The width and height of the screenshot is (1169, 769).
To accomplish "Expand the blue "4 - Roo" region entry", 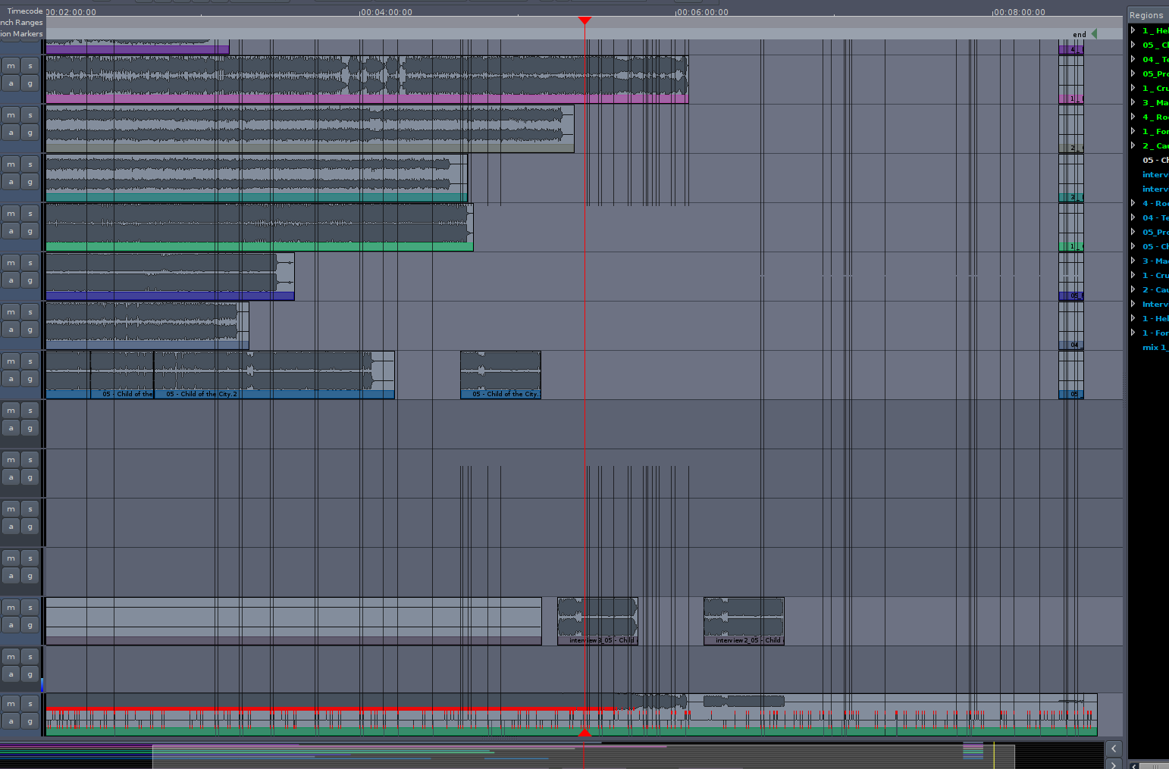I will tap(1133, 203).
